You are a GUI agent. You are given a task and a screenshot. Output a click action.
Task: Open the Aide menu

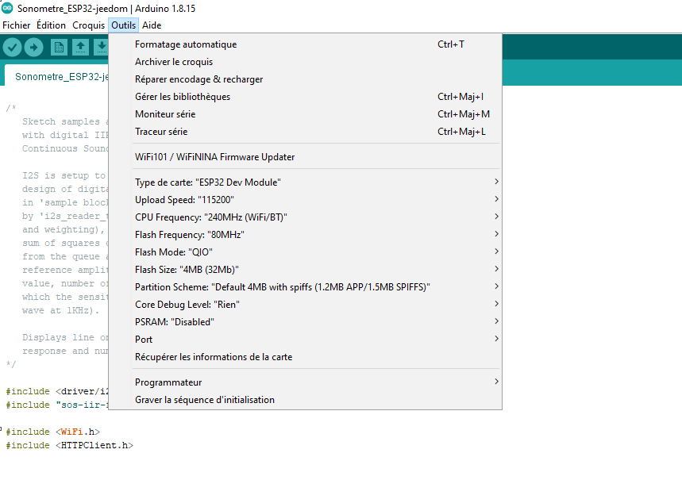click(152, 25)
